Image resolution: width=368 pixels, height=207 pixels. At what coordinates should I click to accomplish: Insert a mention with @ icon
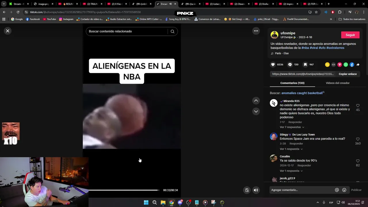[337, 190]
